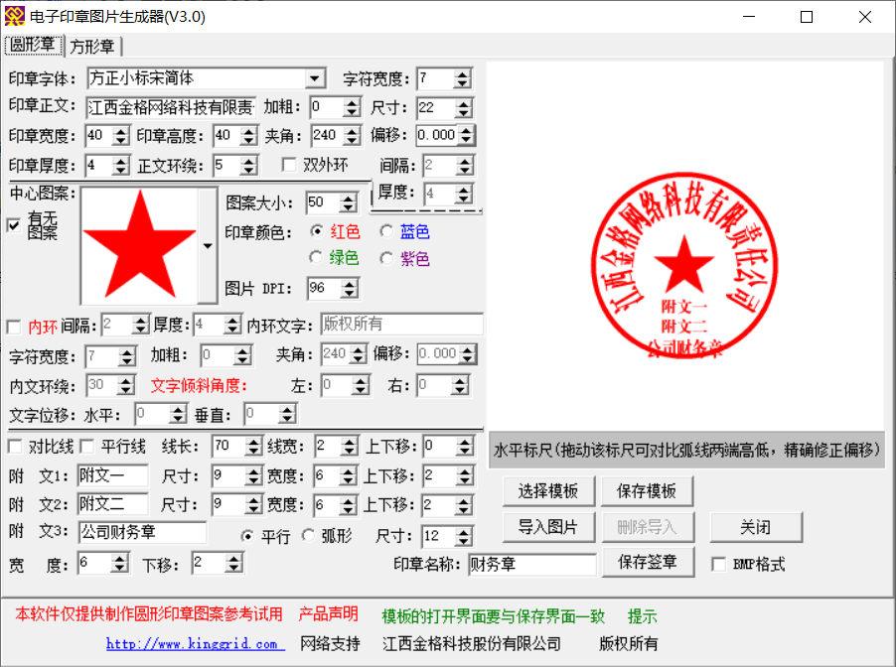Click the 附文2 上下移 spinner arrows
Screen dimensions: 896x667
point(464,505)
